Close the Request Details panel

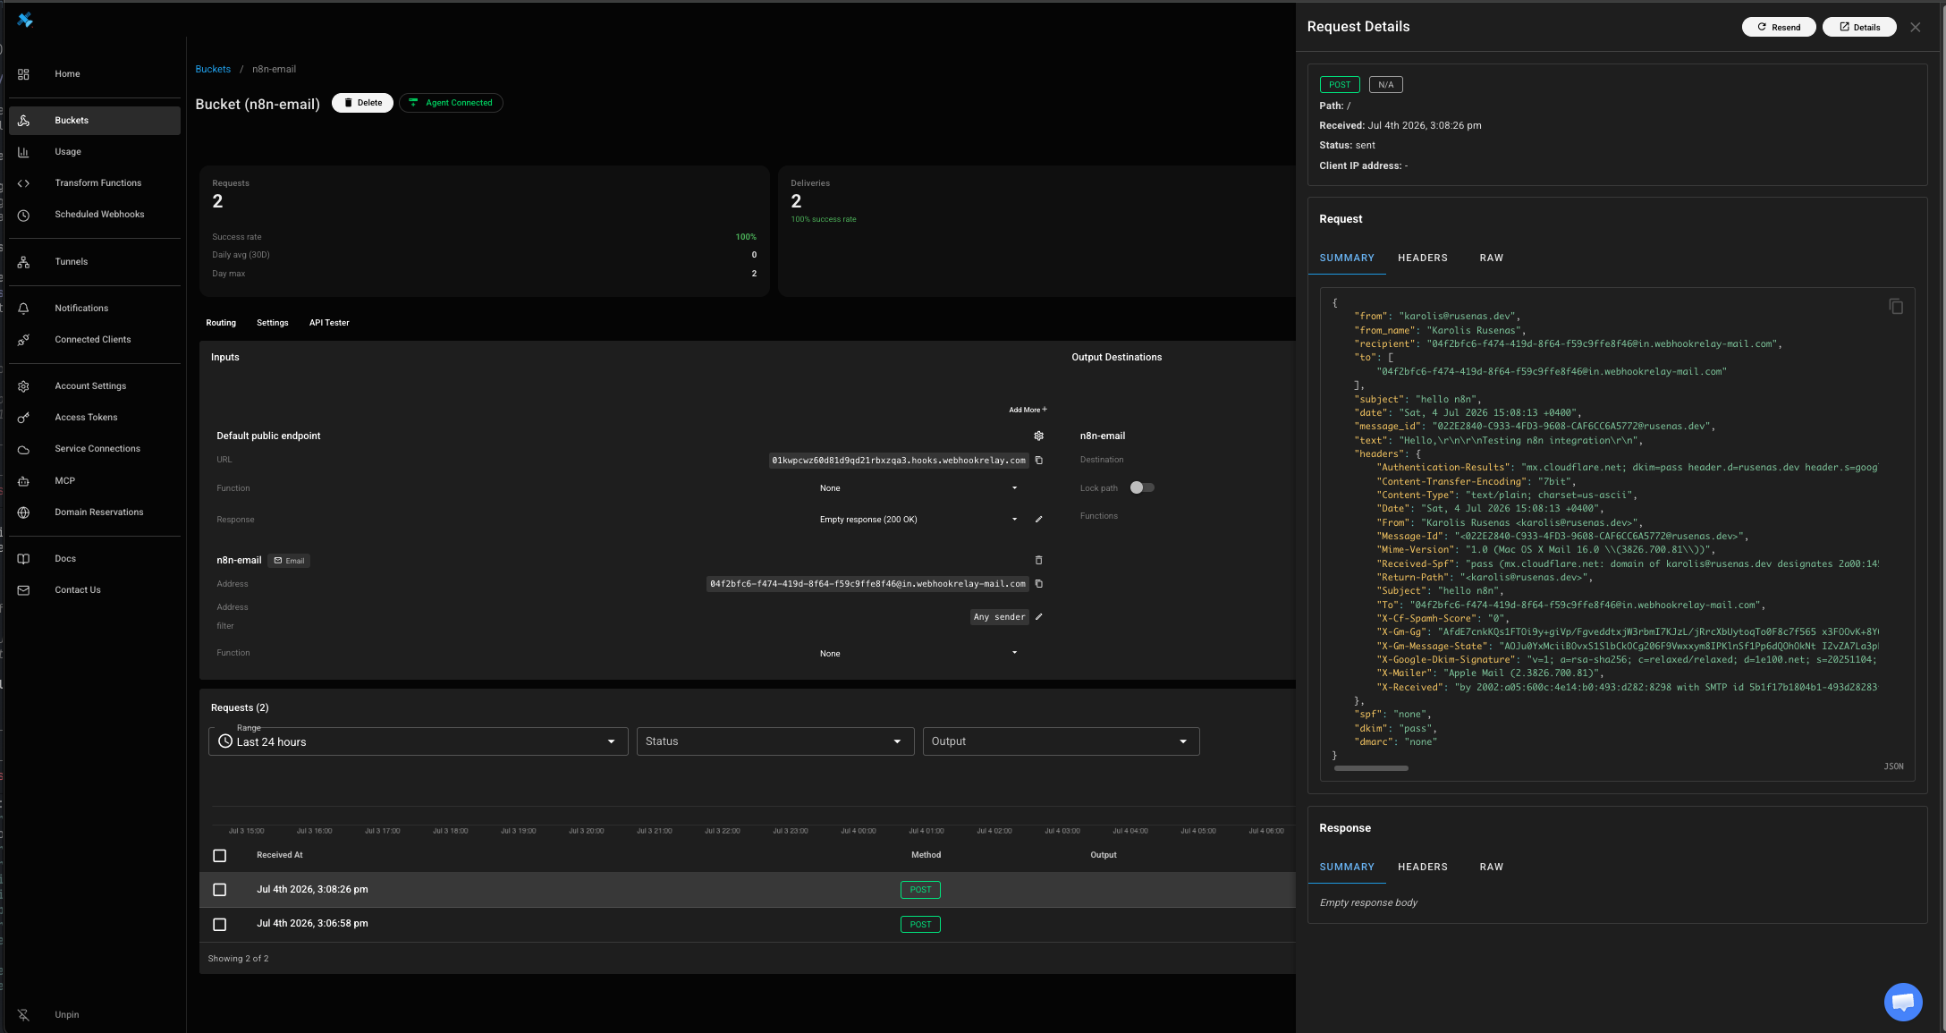pos(1915,28)
